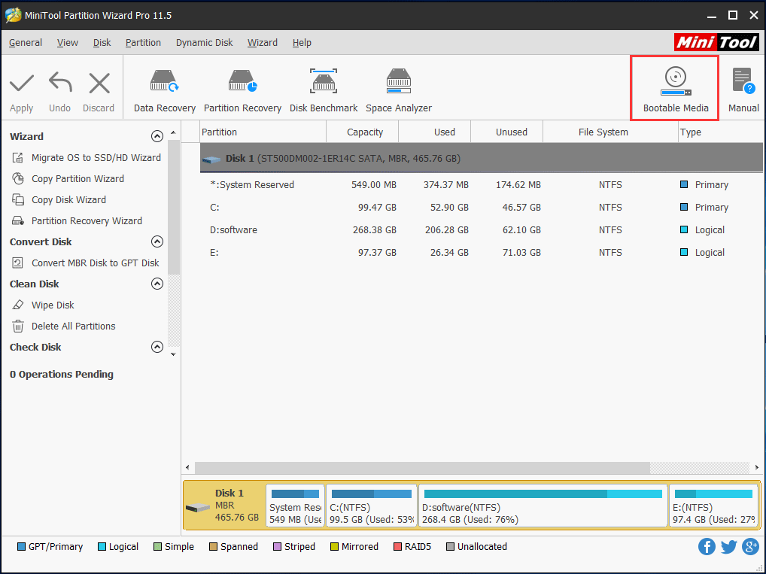Select System Reserved block in disk map
The width and height of the screenshot is (766, 574).
pyautogui.click(x=295, y=506)
